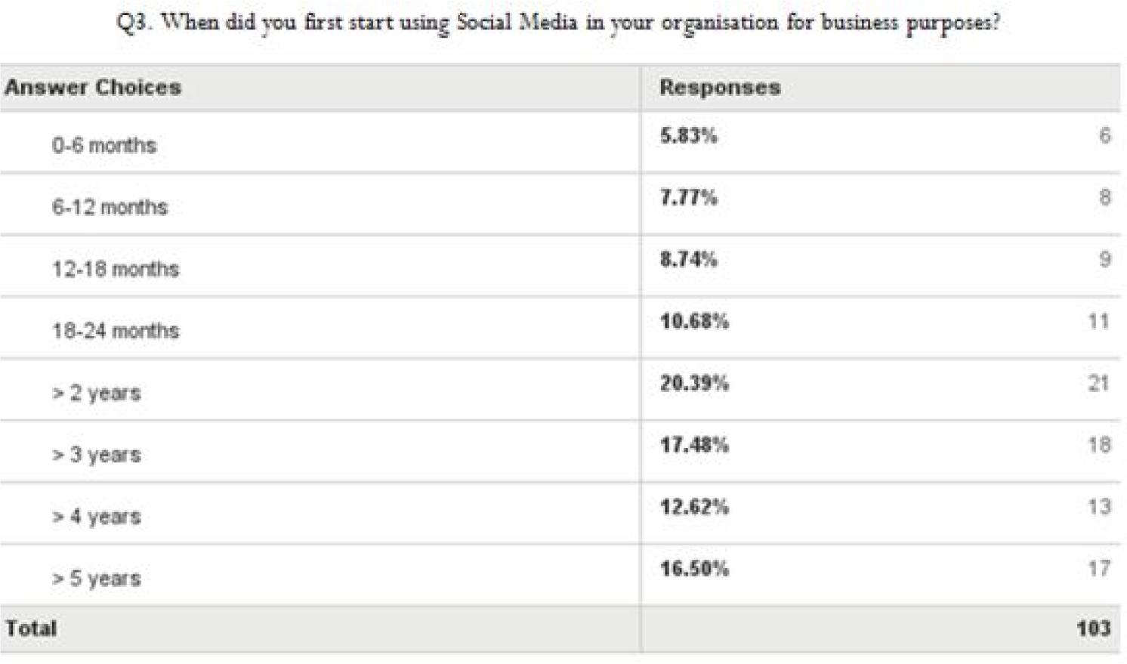Select the 18-24 months answer row

560,329
